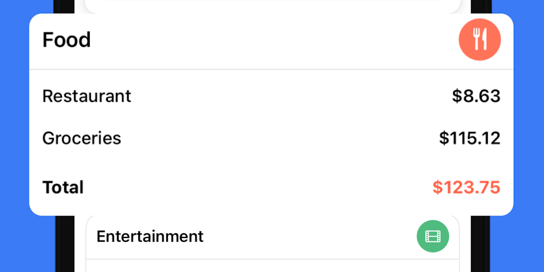Viewport: 544px width, 272px height.
Task: Click the $115.12 Groceries amount
Action: pyautogui.click(x=470, y=138)
